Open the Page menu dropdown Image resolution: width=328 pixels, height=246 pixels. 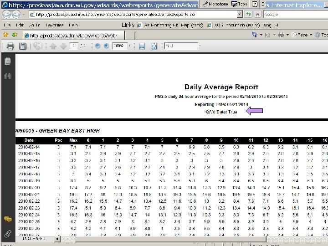pos(302,35)
